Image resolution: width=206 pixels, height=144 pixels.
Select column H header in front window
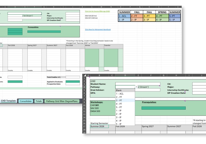tap(176, 75)
